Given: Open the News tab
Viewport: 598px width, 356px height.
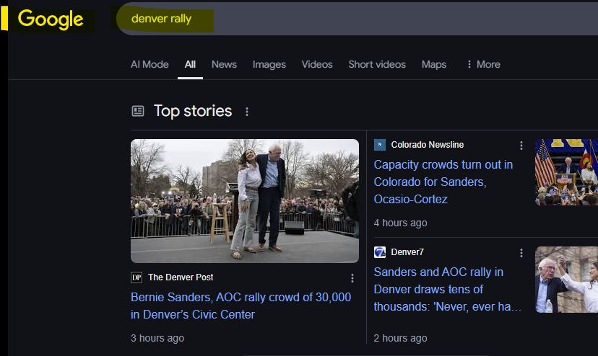Looking at the screenshot, I should click(224, 64).
